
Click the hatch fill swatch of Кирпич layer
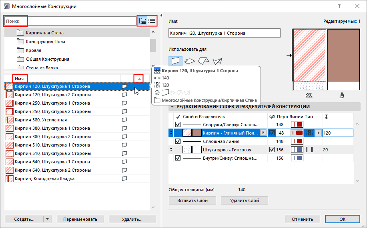[x=187, y=133]
